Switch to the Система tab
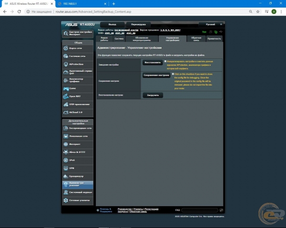Screen dimensions: 286x228 [x=119, y=39]
